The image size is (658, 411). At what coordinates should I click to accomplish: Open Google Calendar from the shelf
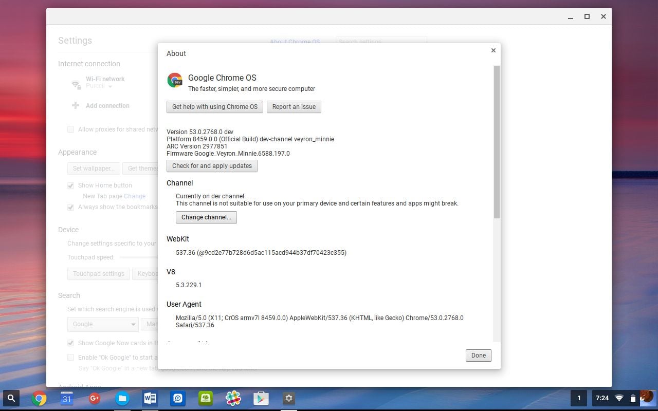67,398
